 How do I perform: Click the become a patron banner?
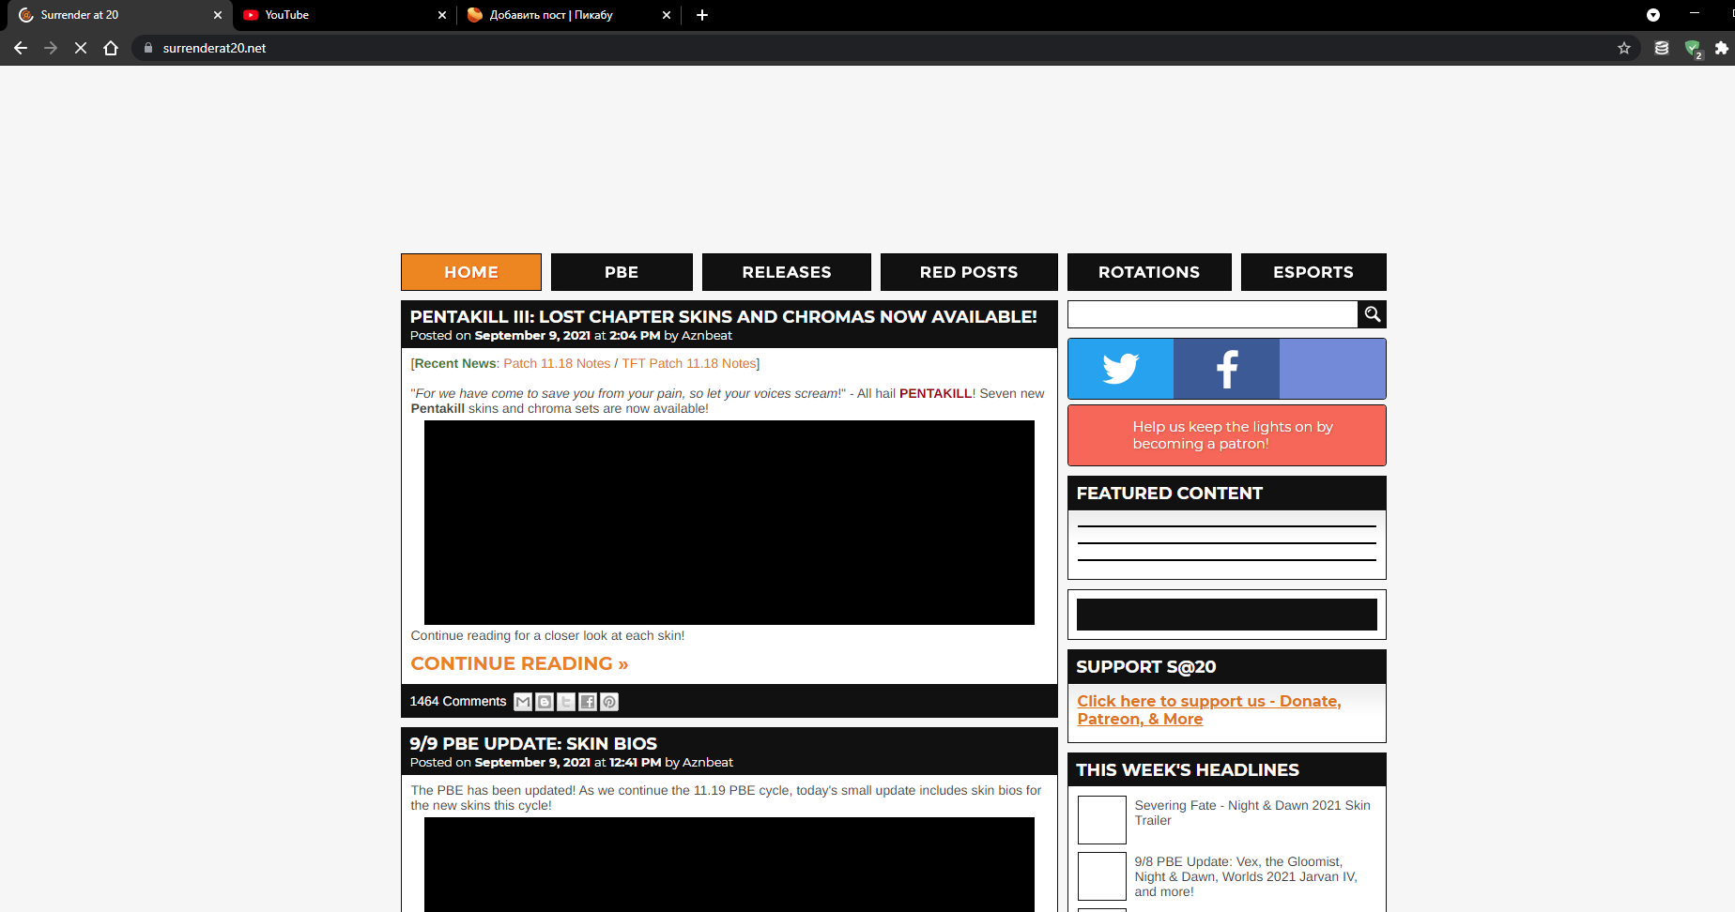[1227, 435]
